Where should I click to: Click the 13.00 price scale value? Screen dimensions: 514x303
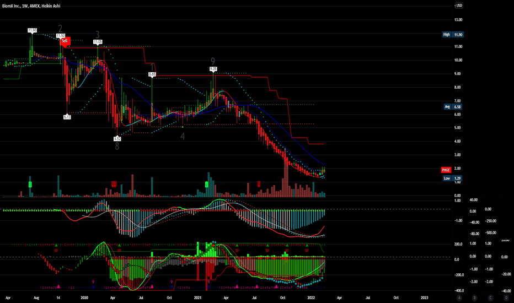pyautogui.click(x=458, y=20)
